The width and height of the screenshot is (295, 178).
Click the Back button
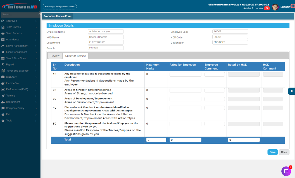pyautogui.click(x=284, y=152)
